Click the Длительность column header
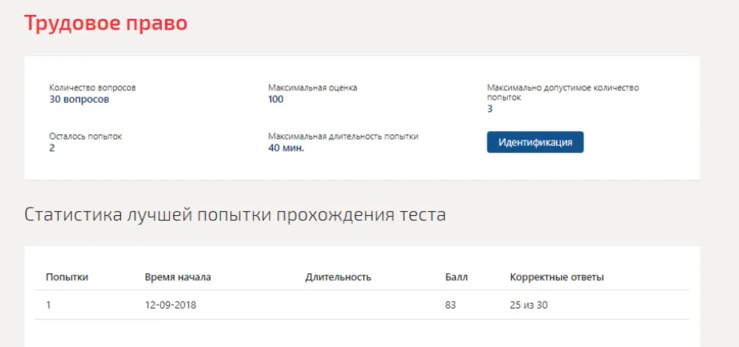Viewport: 739px width, 347px height. coord(338,277)
